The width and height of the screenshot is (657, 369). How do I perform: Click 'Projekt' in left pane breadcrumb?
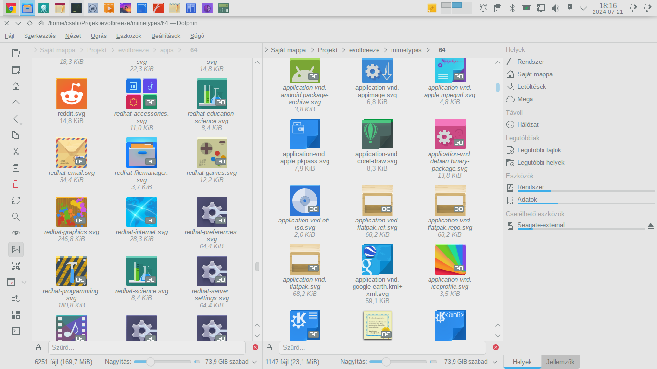(x=97, y=50)
